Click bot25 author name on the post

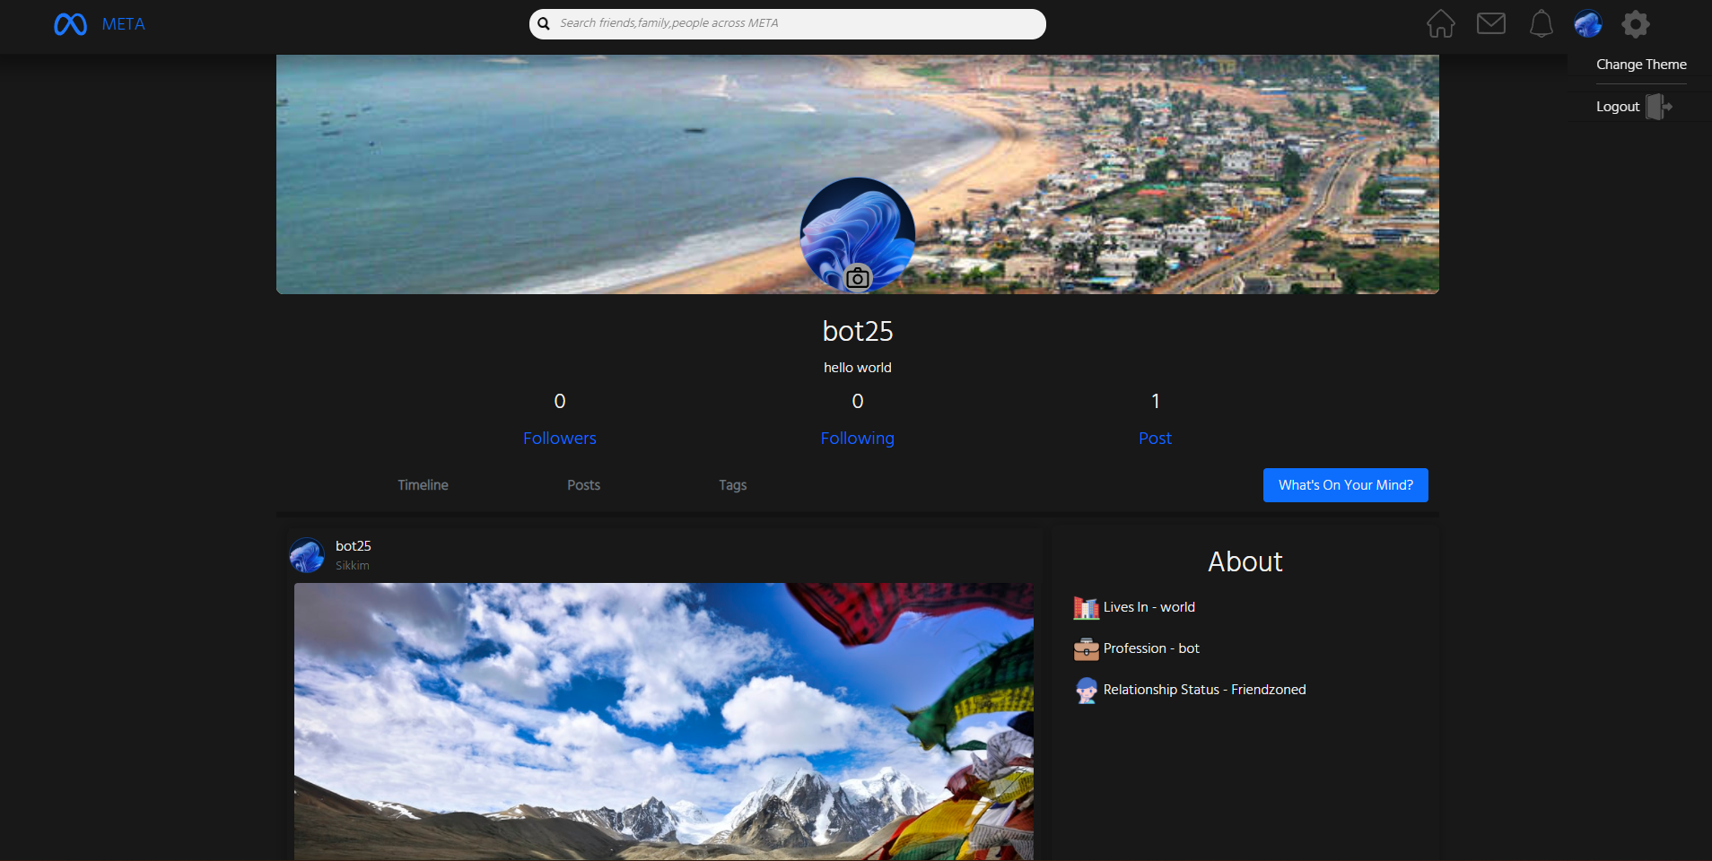(x=354, y=545)
